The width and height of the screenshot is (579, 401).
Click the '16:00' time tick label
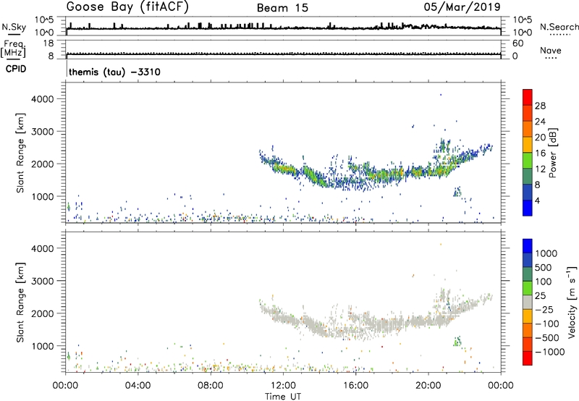(355, 386)
